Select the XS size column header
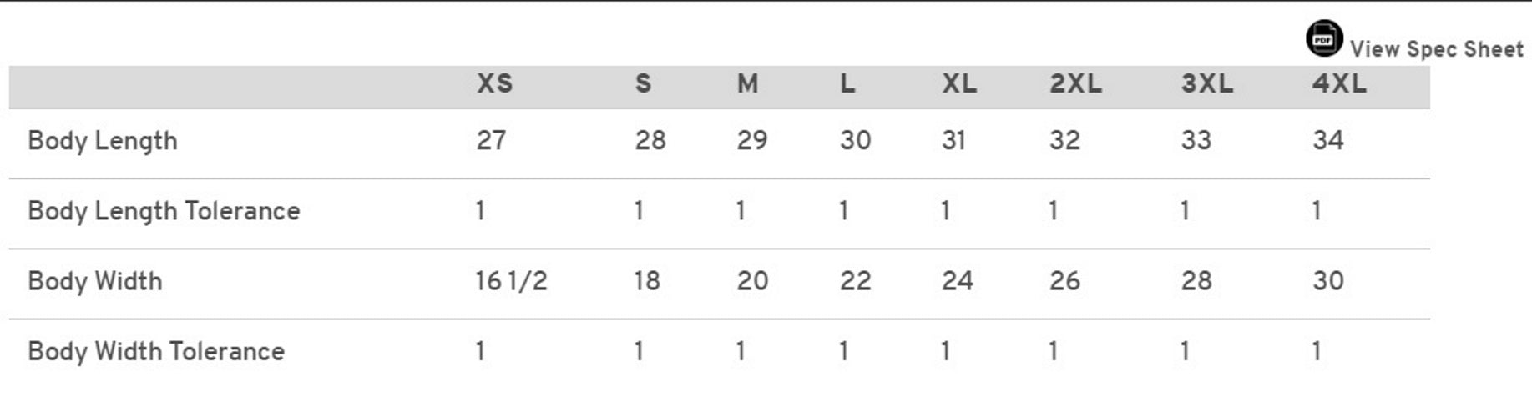Screen dimensions: 1532x417 [494, 83]
